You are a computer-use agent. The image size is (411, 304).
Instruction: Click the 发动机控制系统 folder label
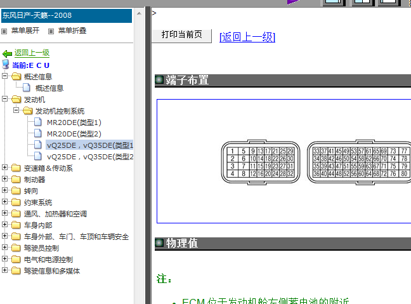coord(60,111)
